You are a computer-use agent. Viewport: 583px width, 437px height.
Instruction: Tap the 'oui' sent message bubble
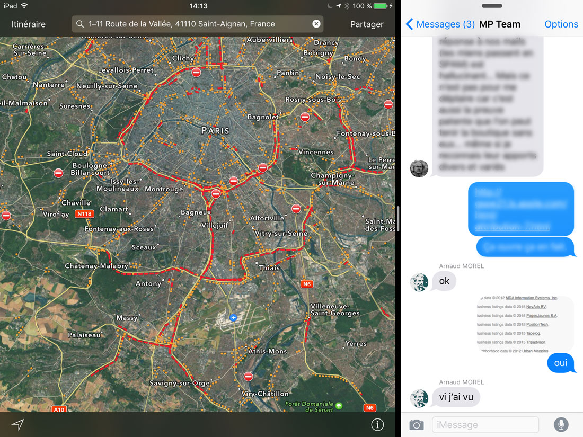tap(561, 363)
